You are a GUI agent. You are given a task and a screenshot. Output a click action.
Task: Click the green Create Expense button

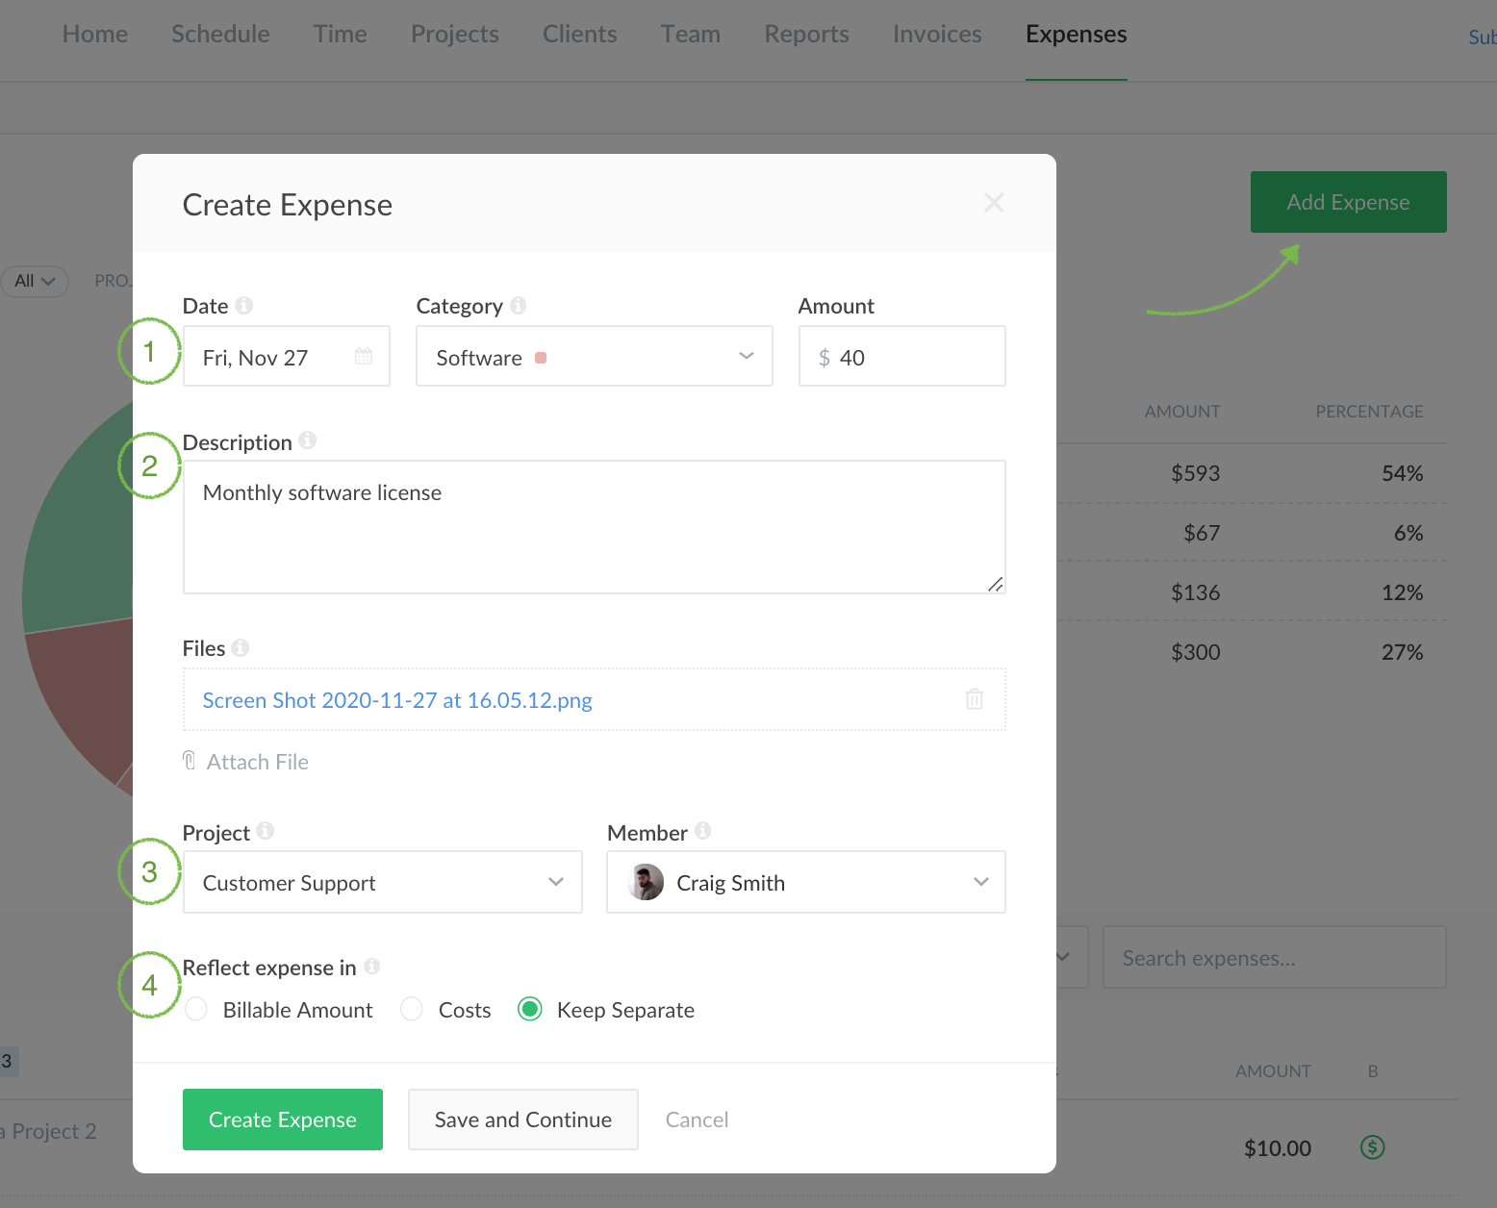point(282,1119)
